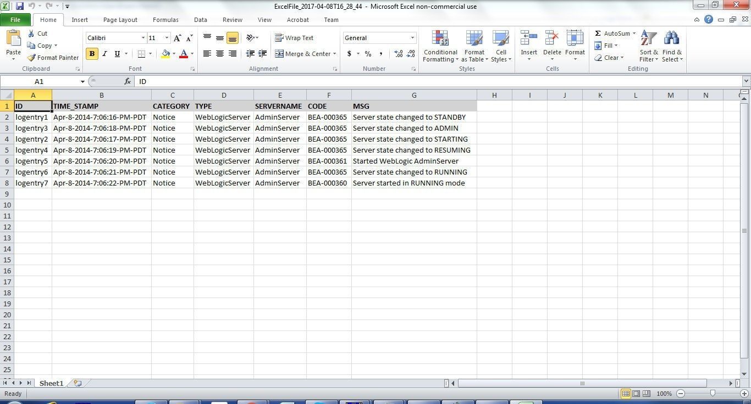Apply the red Font Color letter A
Viewport: 751px width, 404px height.
coord(184,54)
